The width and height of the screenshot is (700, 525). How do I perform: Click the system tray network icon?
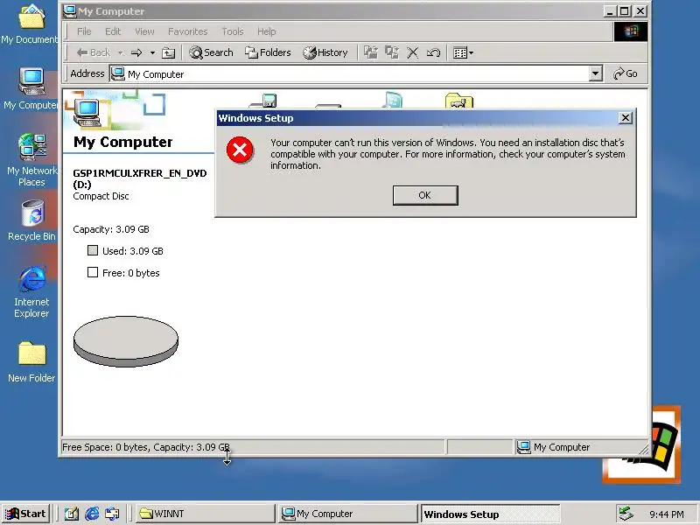click(x=626, y=514)
